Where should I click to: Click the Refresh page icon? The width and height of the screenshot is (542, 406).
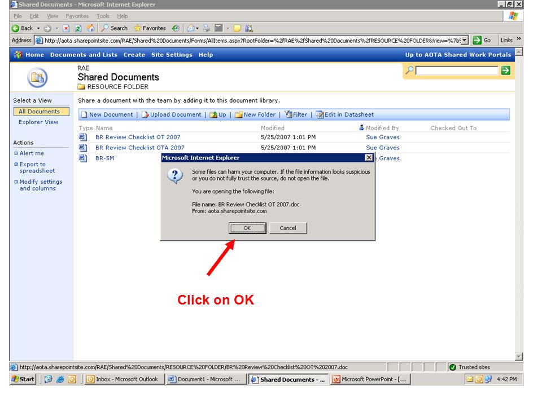78,28
